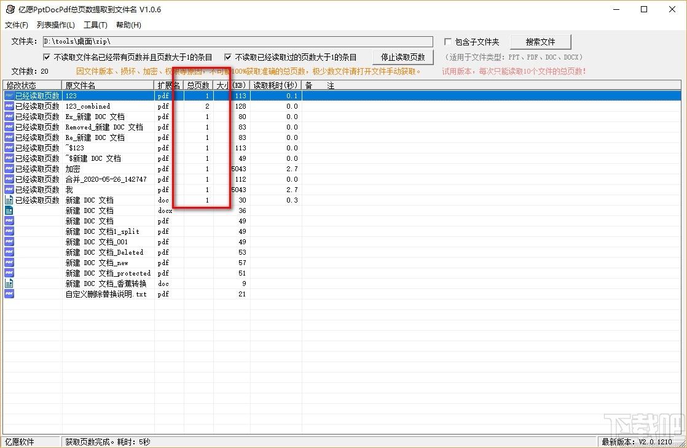Click the PDF icon of Ex_新建 DOC 文档
This screenshot has width=687, height=448.
pos(9,117)
